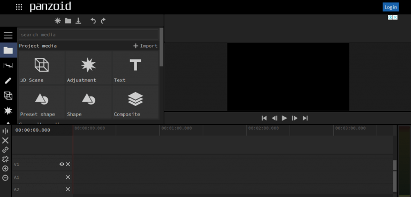Open the pencil edit panel in sidebar
The image size is (411, 197).
click(x=8, y=80)
